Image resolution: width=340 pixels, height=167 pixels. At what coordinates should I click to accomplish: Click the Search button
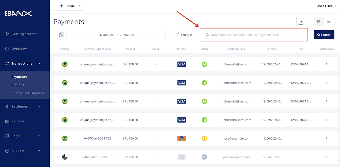[x=324, y=34]
